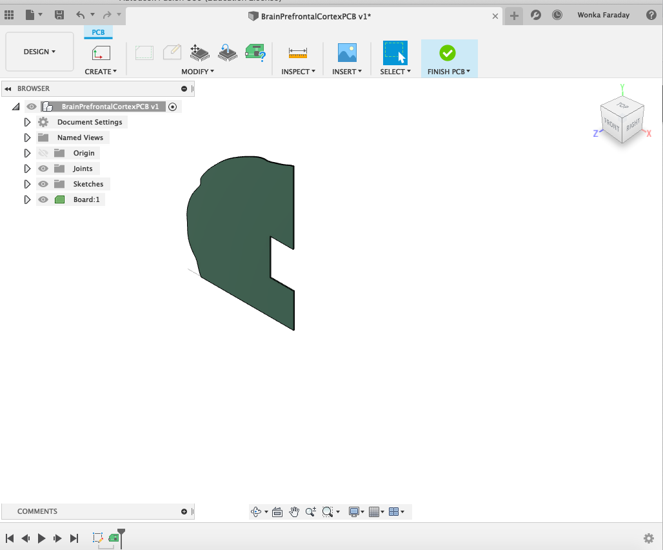Collapse the BrainPrefrontalCortexPCB v1 root node
This screenshot has width=663, height=550.
tap(15, 107)
